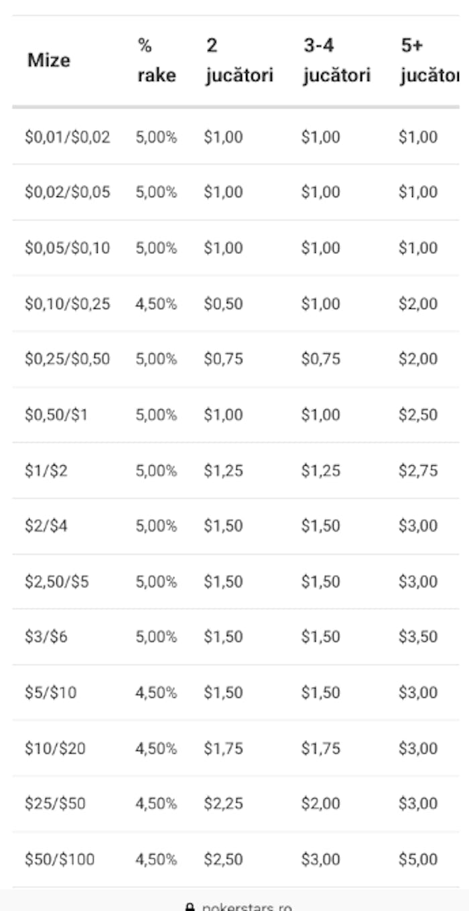
Task: Select the $0,01/$0,02 stakes cell
Action: pyautogui.click(x=68, y=137)
